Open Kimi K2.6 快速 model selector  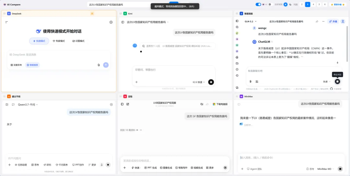(x=199, y=82)
